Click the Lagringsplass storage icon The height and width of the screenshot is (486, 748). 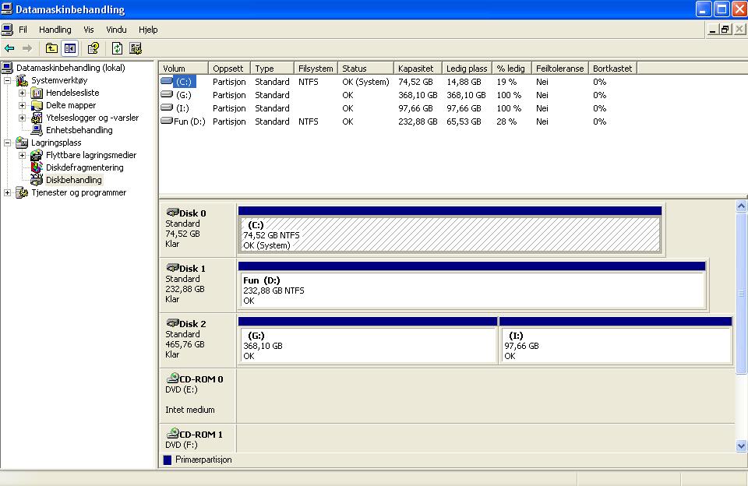[x=22, y=143]
